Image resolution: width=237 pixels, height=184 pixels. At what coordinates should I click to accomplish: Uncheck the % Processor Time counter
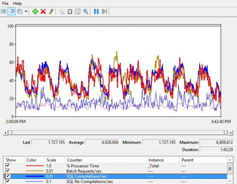click(8, 166)
